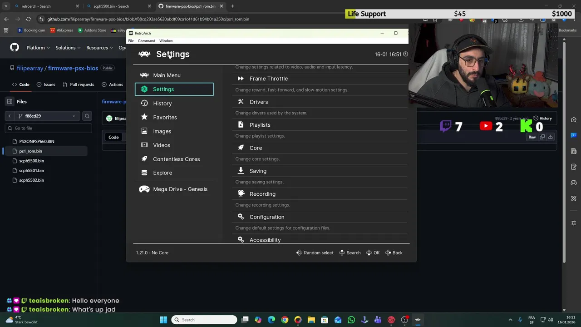The image size is (581, 327).
Task: Reload the GitHub page
Action: [28, 19]
